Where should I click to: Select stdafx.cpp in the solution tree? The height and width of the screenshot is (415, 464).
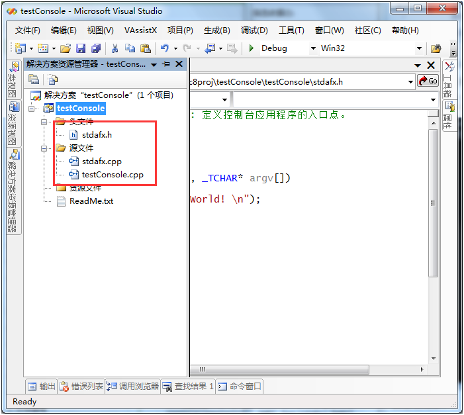pos(102,161)
